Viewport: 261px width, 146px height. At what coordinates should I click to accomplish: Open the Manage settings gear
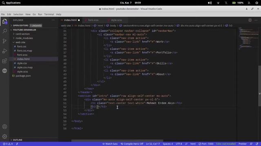[4, 136]
